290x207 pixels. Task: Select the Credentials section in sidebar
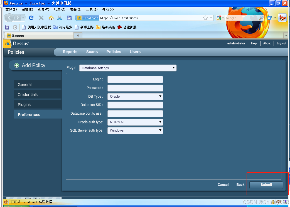tap(38, 94)
